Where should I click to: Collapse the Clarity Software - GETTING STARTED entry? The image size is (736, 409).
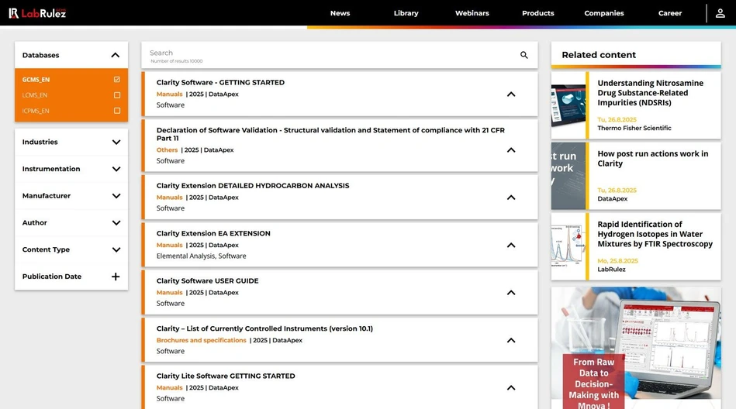click(511, 95)
